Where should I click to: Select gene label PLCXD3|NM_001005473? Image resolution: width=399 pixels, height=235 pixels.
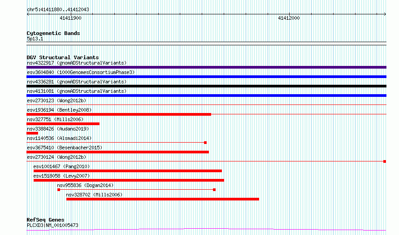pyautogui.click(x=52, y=225)
